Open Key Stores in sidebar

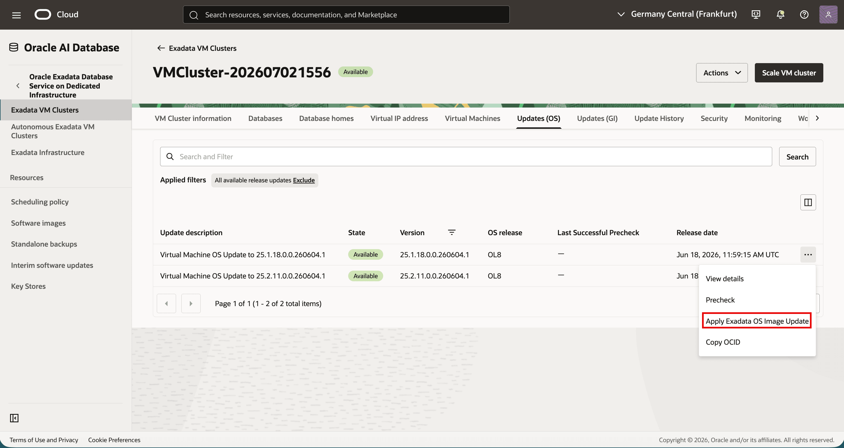[28, 286]
